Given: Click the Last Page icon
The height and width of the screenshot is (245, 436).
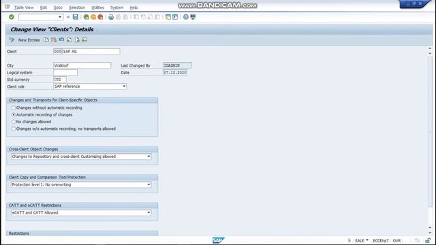Looking at the screenshot, I should point(157,17).
